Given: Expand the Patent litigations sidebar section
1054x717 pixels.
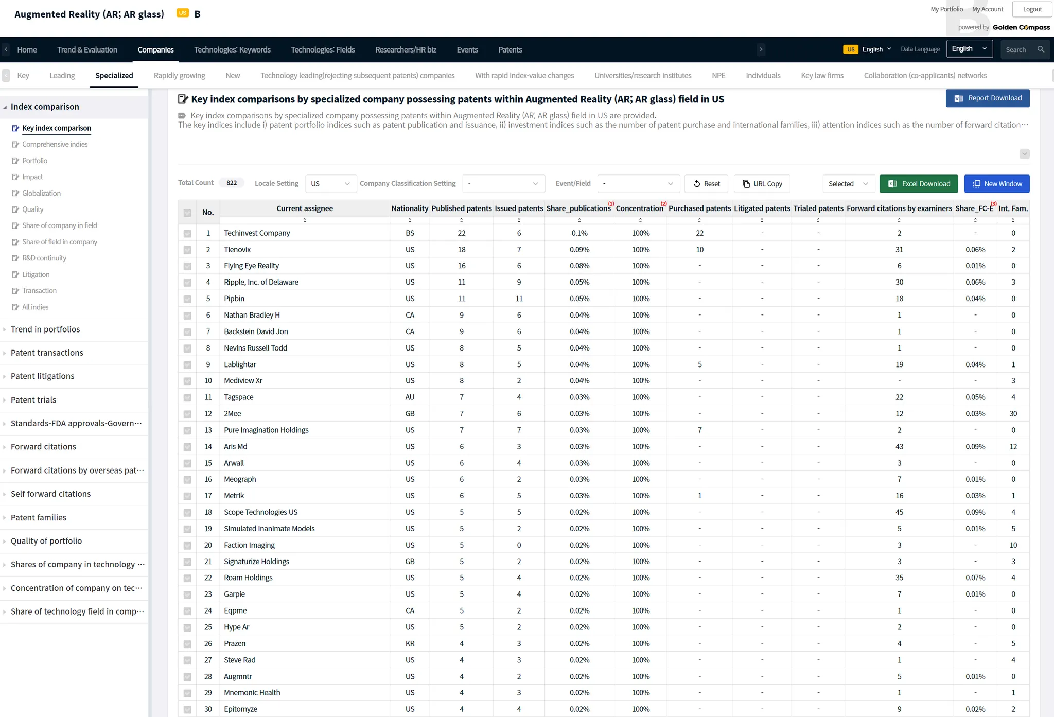Looking at the screenshot, I should 43,376.
